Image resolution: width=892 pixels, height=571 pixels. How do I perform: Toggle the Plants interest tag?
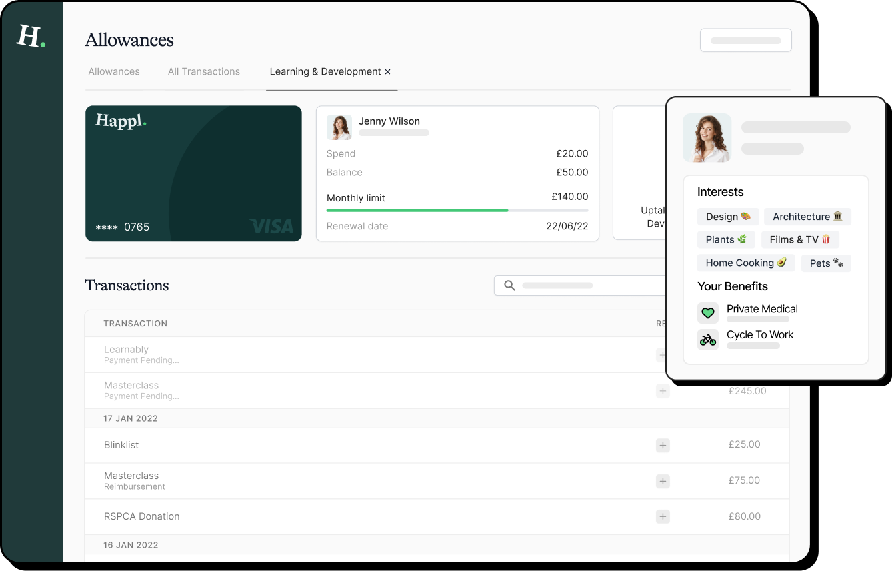click(x=726, y=239)
